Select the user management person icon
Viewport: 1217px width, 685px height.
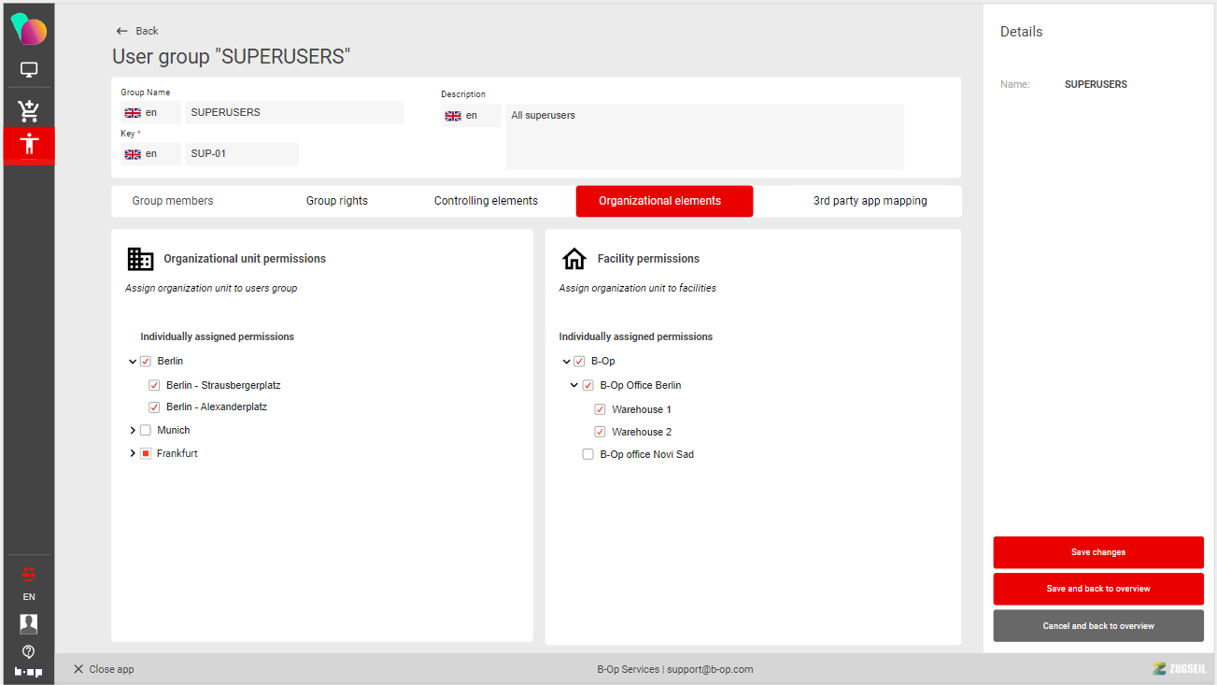29,145
